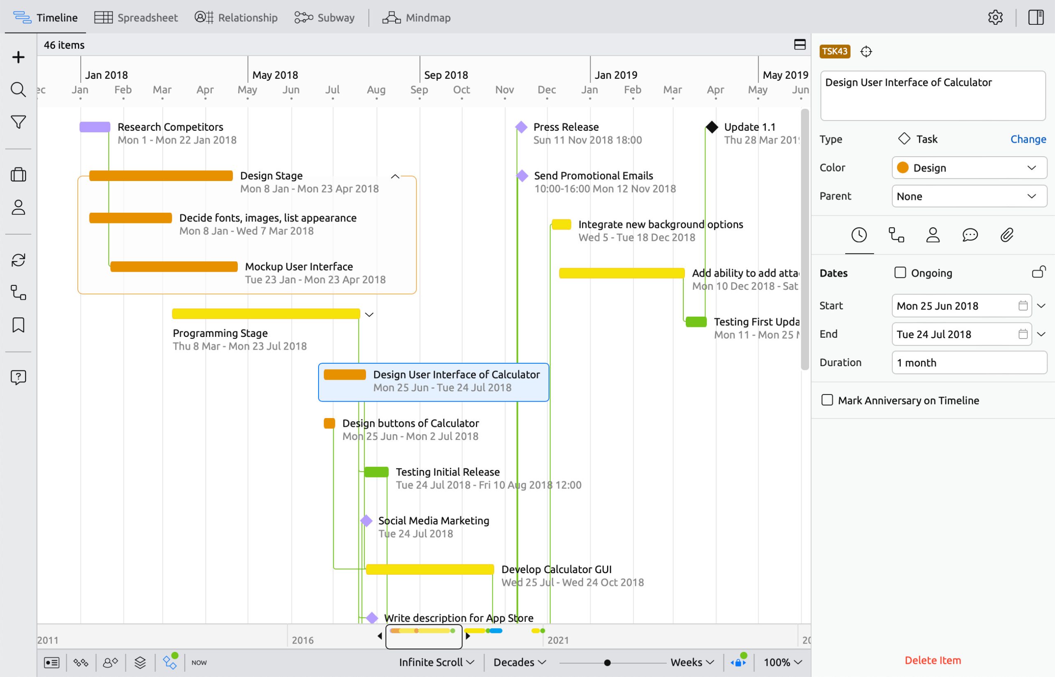Open help question bubble icon
This screenshot has height=677, width=1055.
click(18, 377)
